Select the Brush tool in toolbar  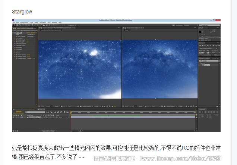click(x=41, y=25)
